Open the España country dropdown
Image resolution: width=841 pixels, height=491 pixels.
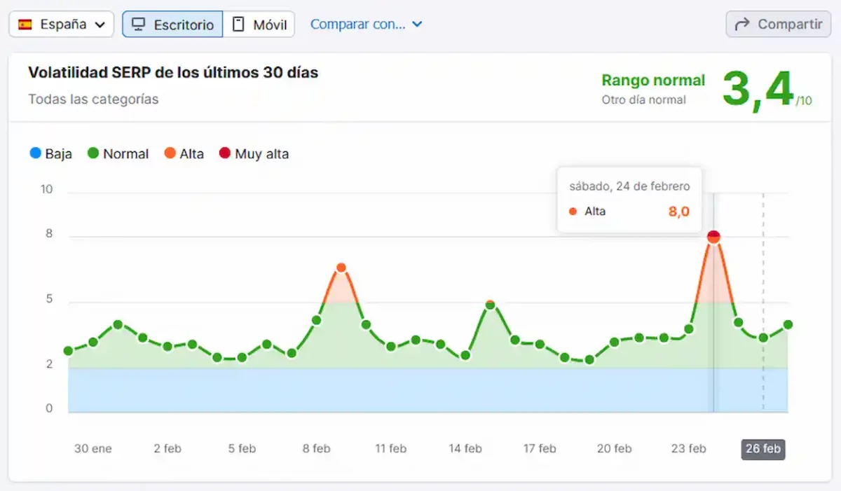click(62, 25)
